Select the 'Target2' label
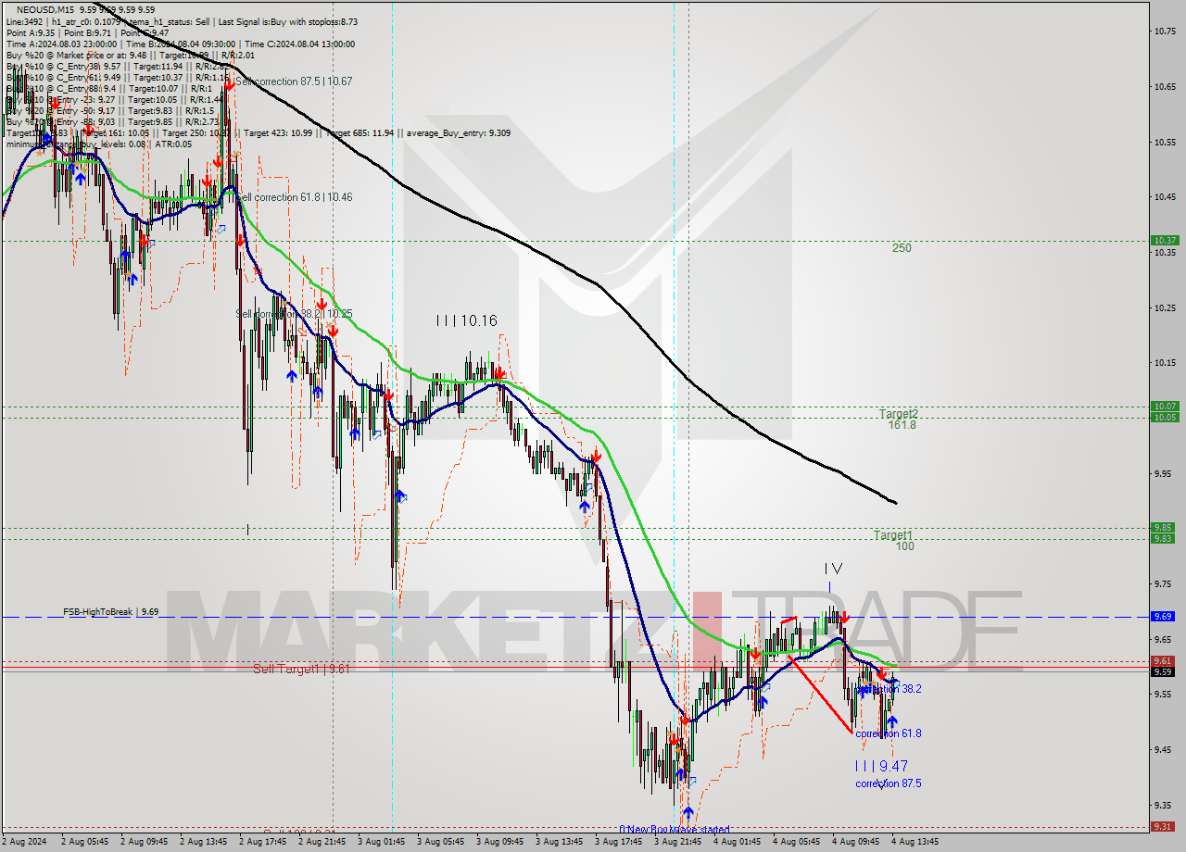Screen dimensions: 1186x852 pyautogui.click(x=899, y=414)
